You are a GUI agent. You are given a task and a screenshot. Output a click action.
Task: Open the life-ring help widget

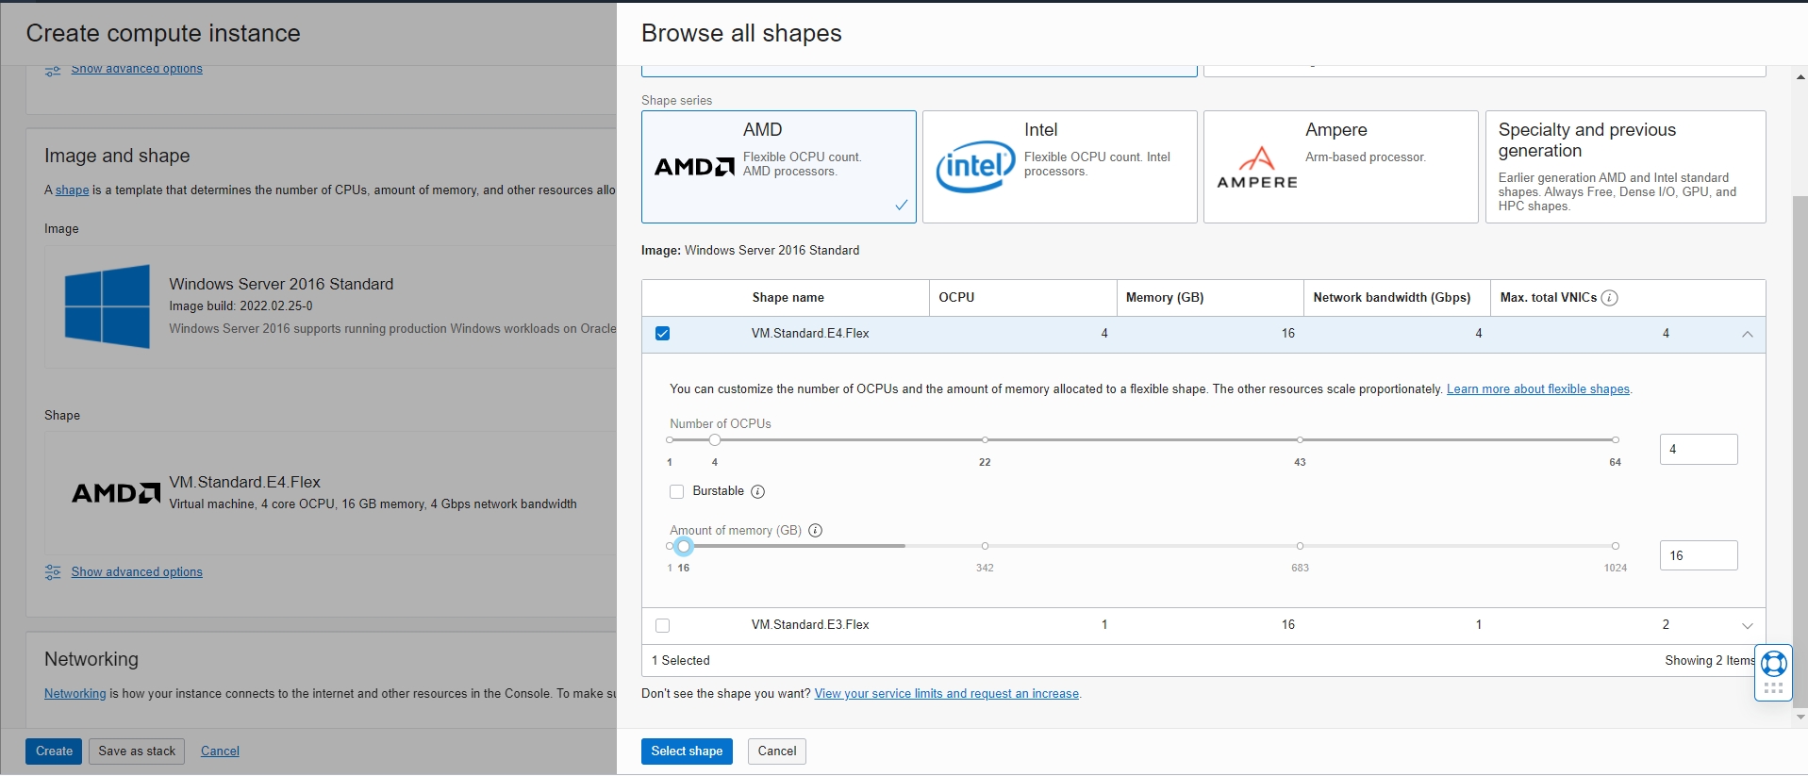point(1773,664)
